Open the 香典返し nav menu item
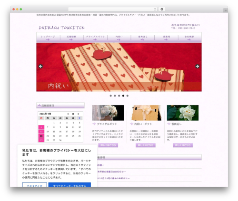Image resolution: width=238 pixels, height=201 pixels. [143, 38]
